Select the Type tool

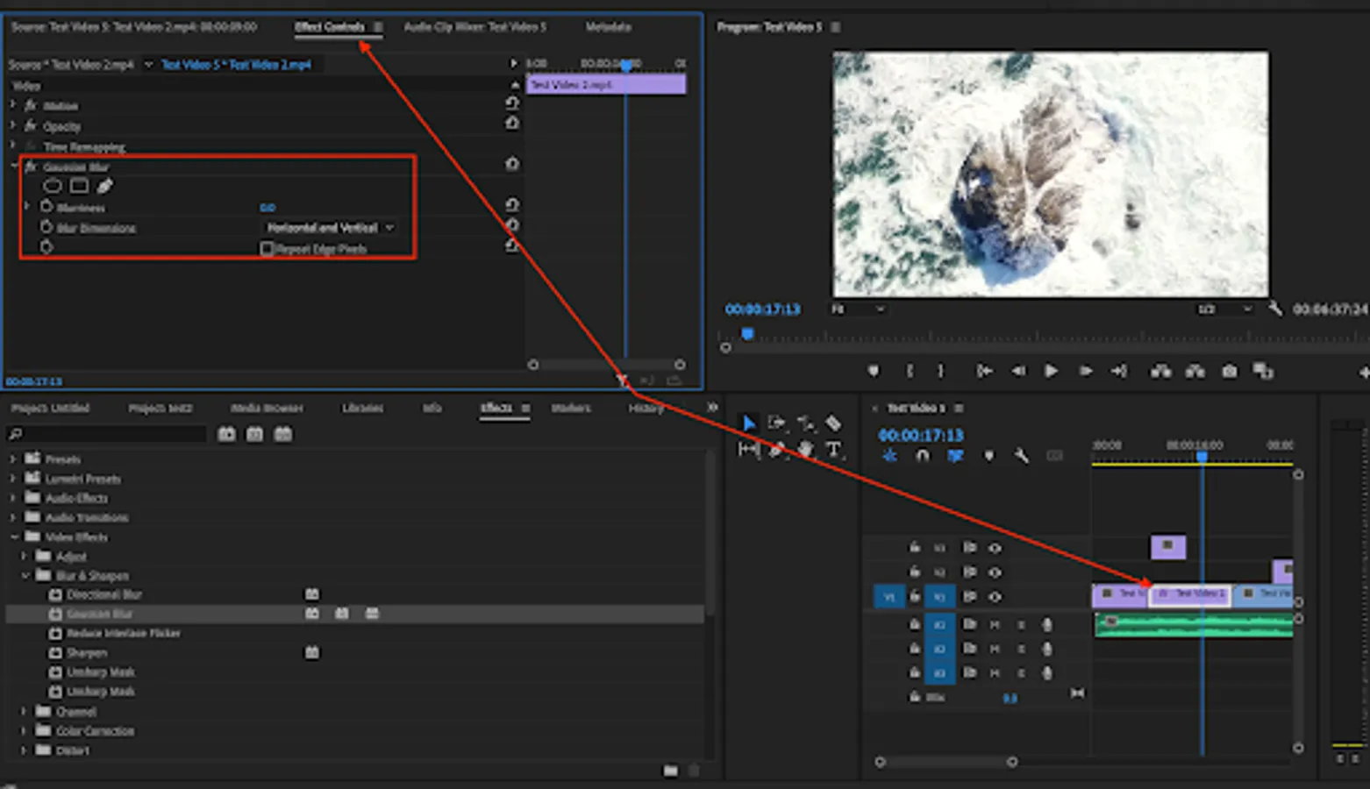click(833, 450)
